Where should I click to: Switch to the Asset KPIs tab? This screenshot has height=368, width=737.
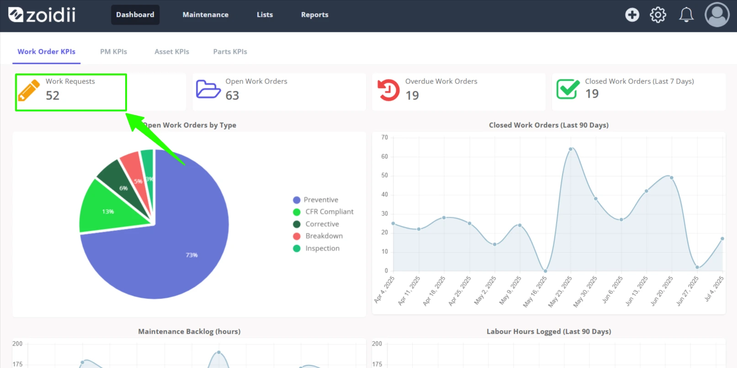point(172,52)
